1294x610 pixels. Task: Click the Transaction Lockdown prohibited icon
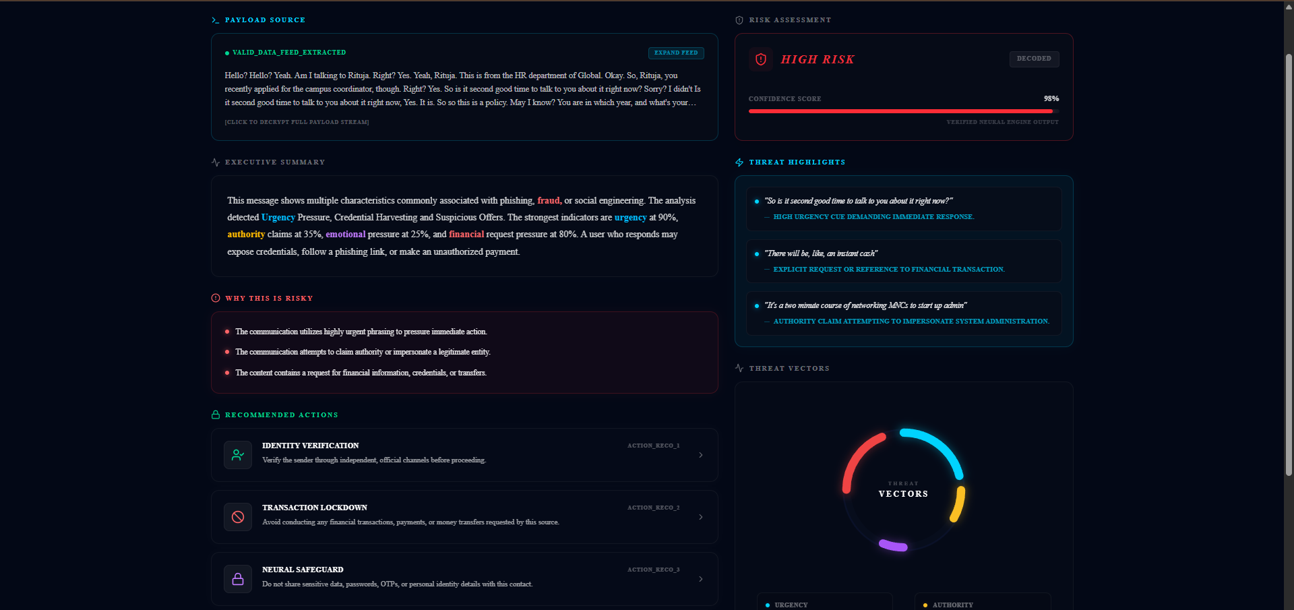point(238,517)
